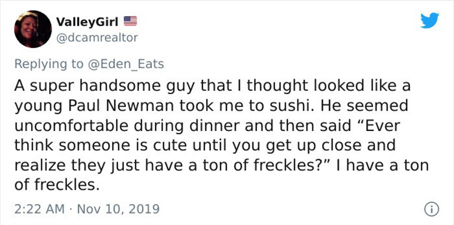Screen dimensions: 454x225
Task: Open the @Eden_Eats mention
Action: coord(125,64)
